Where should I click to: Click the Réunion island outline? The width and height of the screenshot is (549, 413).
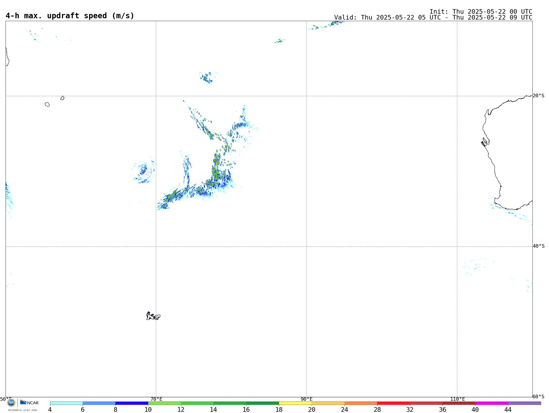tap(47, 104)
